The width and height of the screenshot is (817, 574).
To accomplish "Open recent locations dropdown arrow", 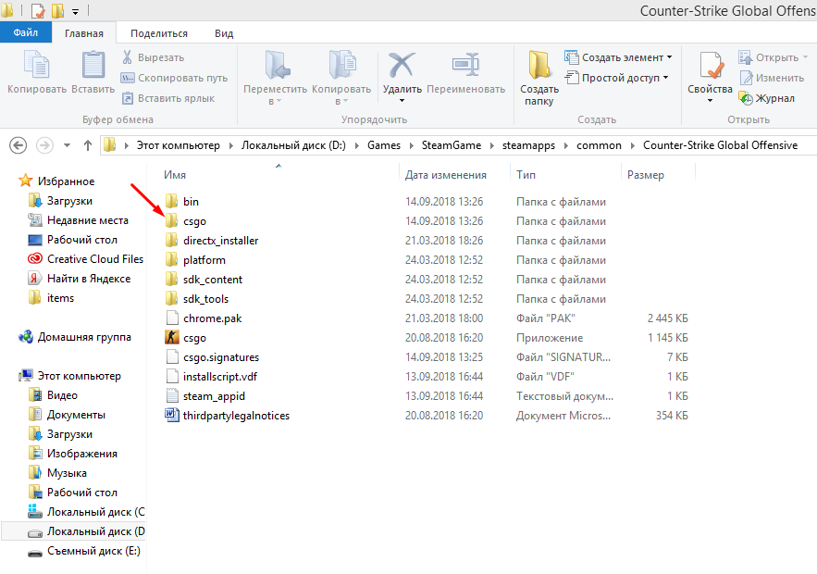I will click(67, 145).
